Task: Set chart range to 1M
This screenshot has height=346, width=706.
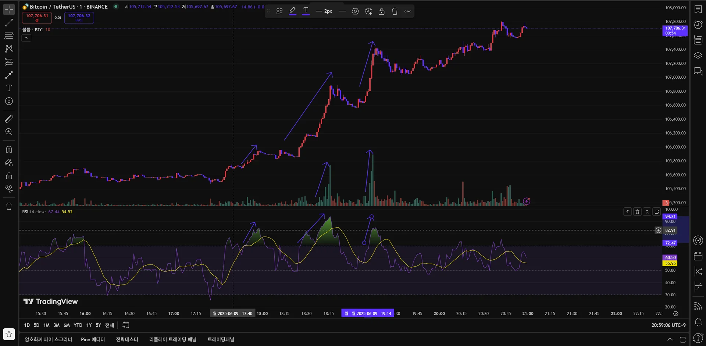Action: (46, 325)
